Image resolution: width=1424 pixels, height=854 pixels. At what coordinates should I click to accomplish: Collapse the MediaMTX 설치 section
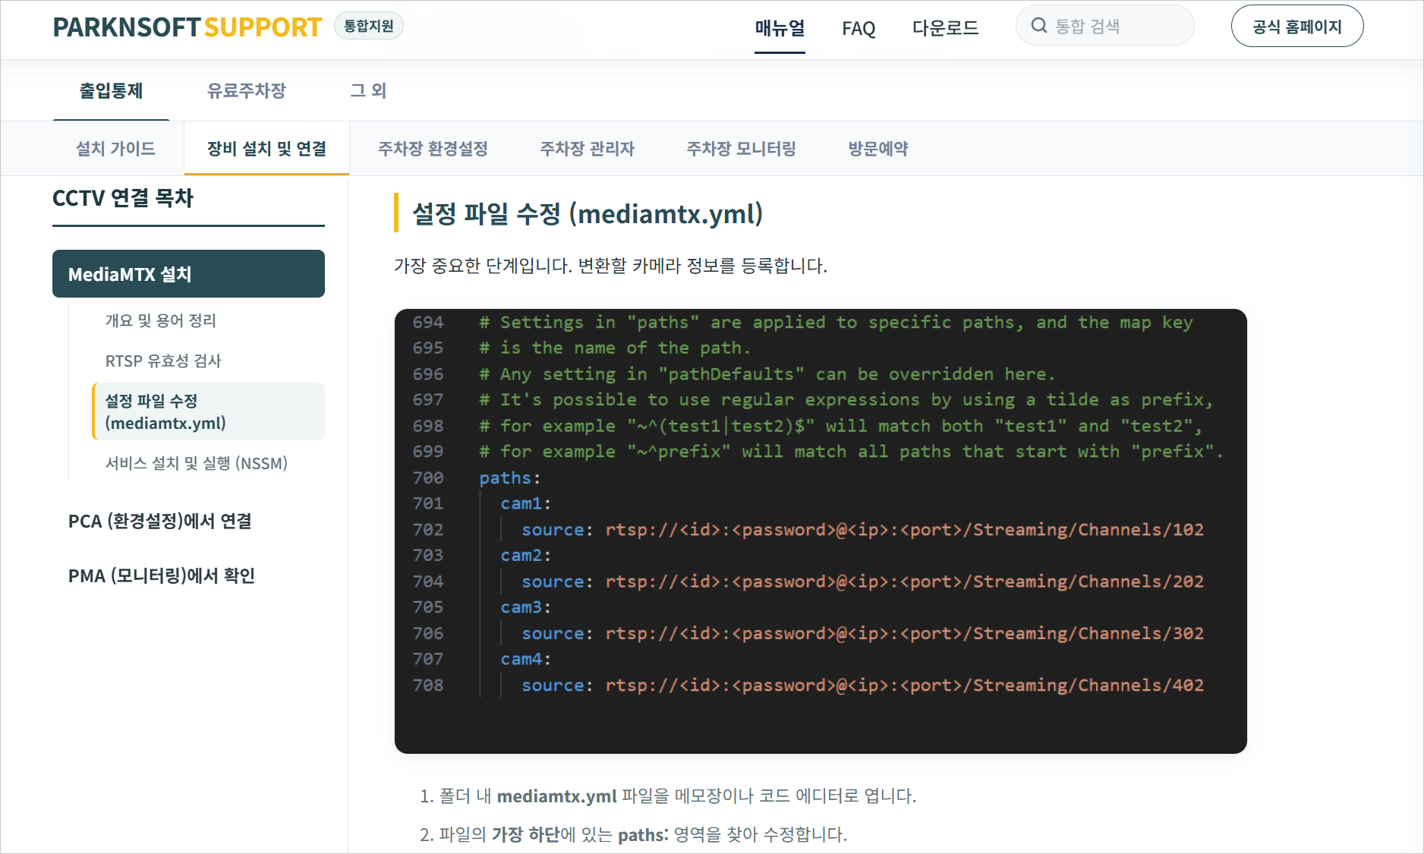[188, 274]
